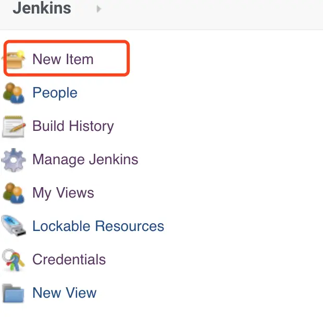
Task: Click the Build History notepad icon
Action: point(14,126)
